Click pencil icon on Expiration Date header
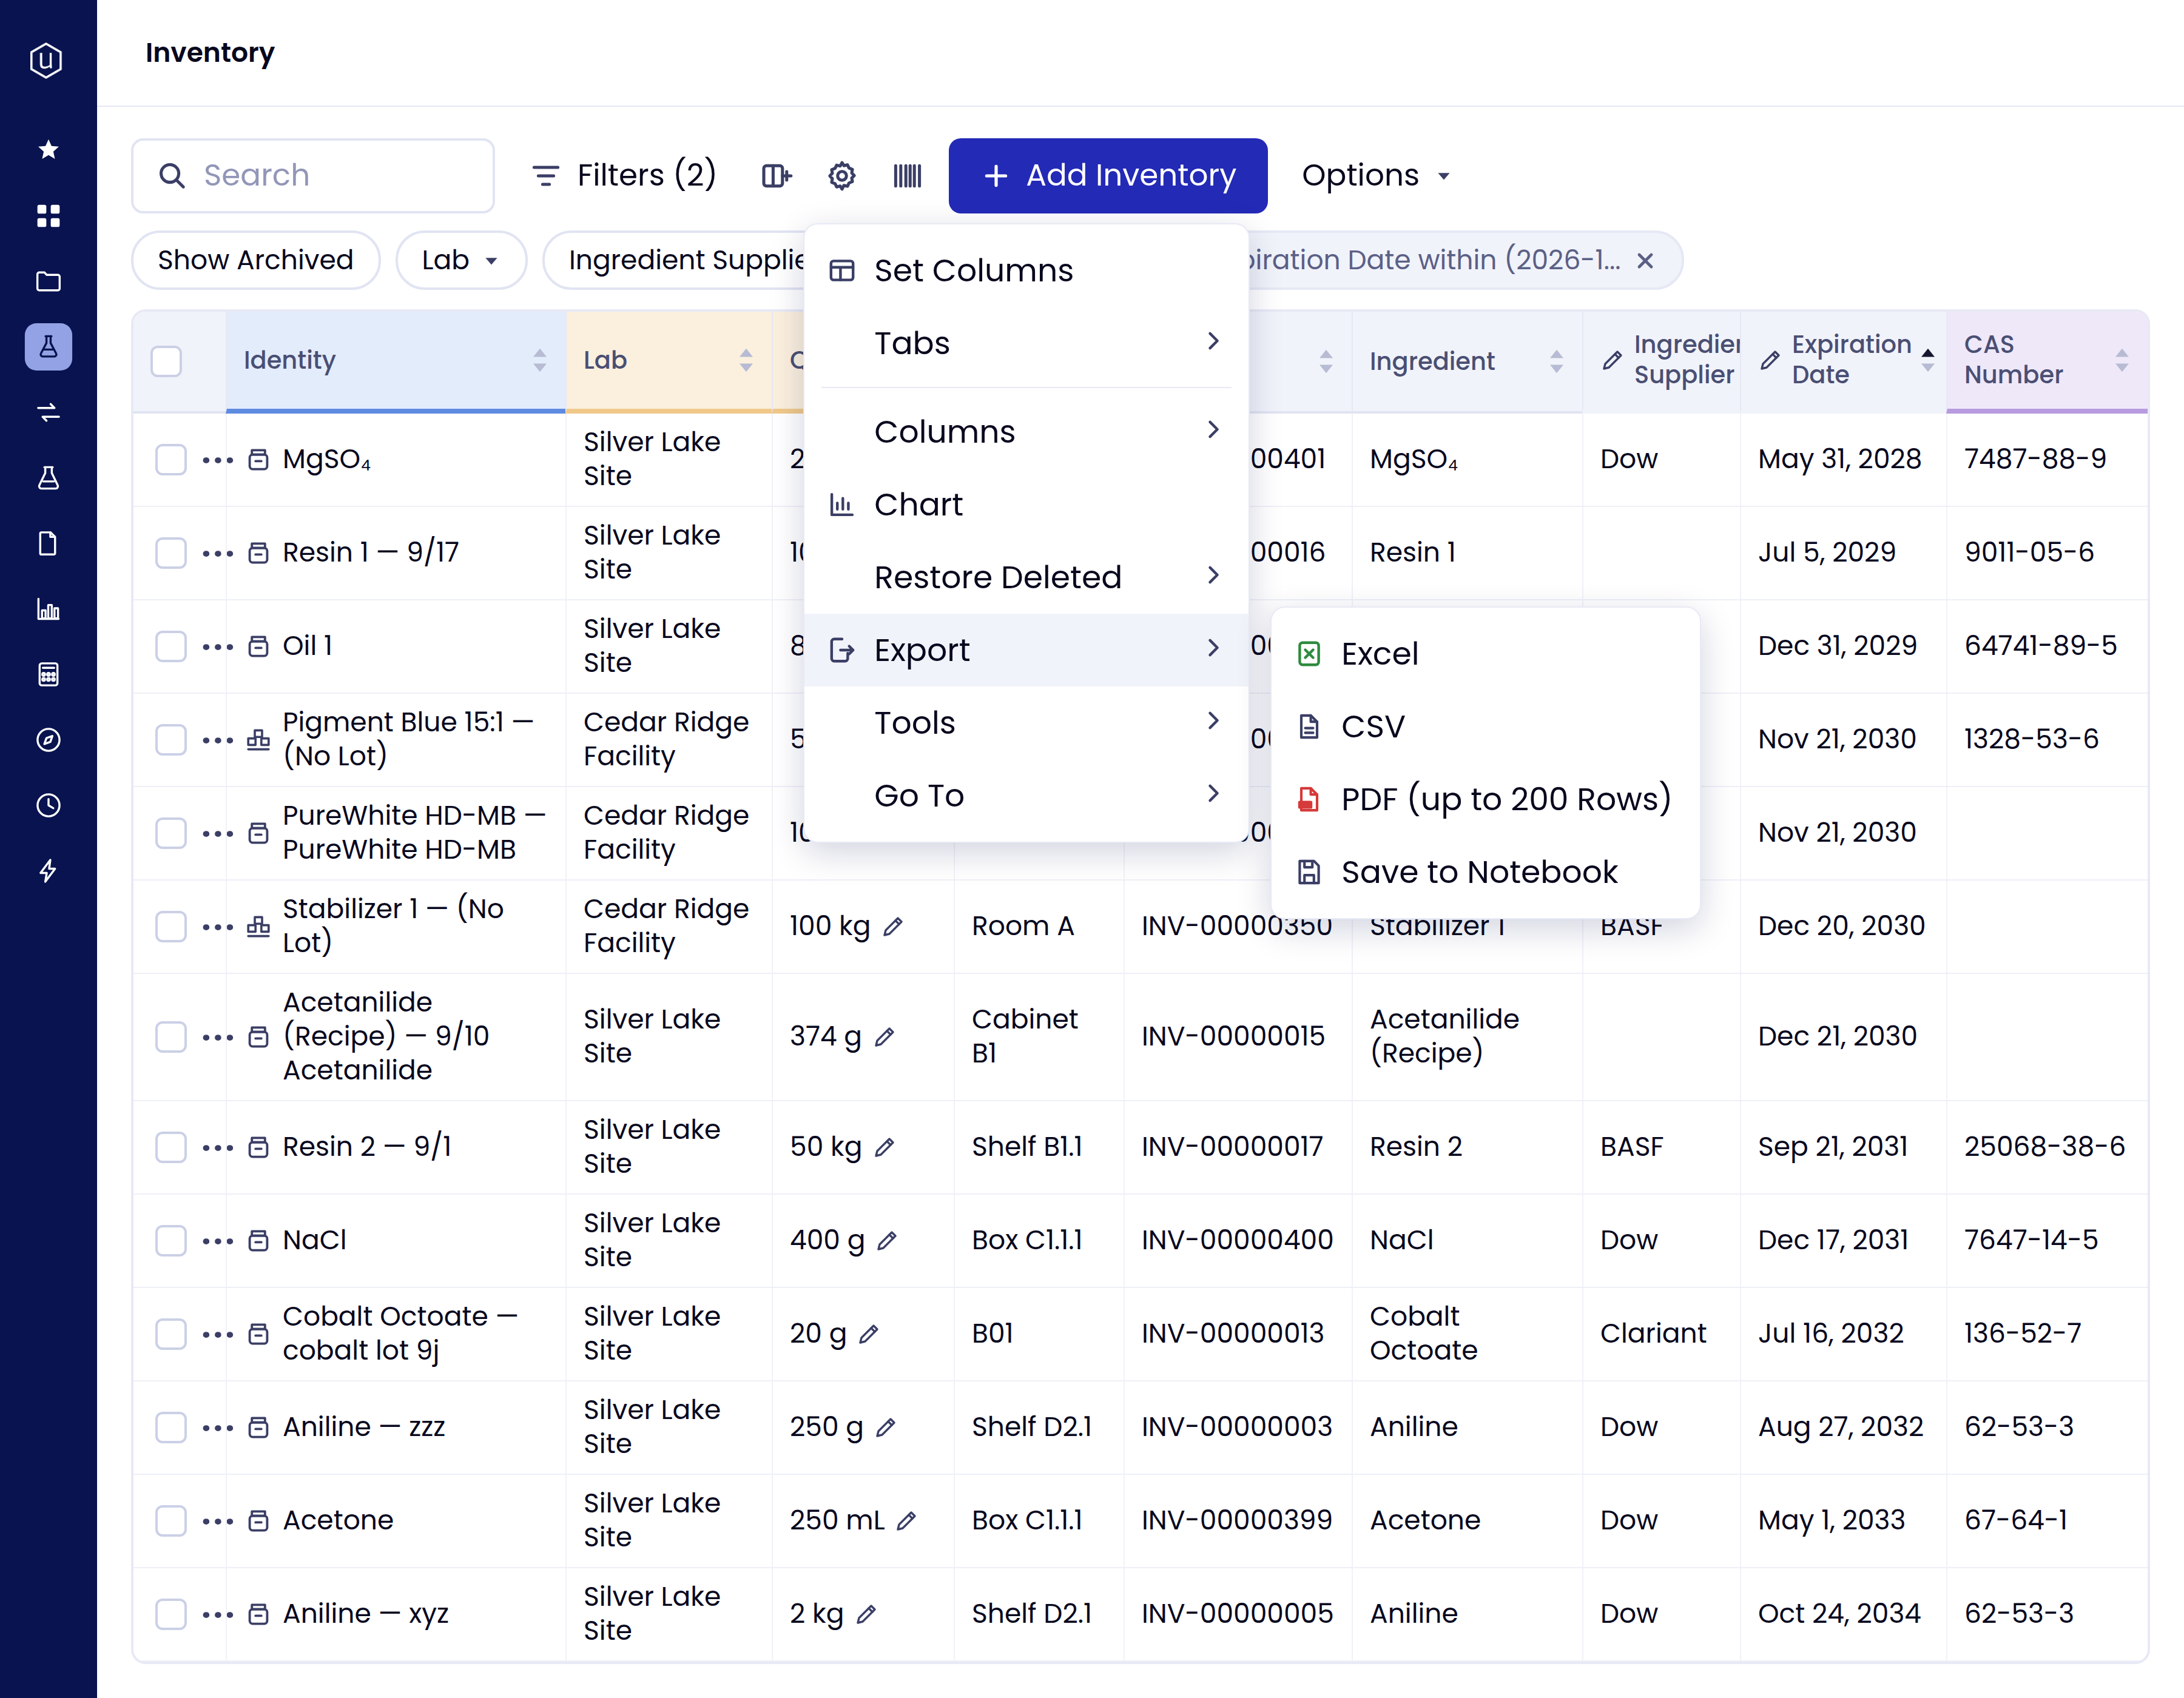The width and height of the screenshot is (2184, 1698). (1770, 360)
